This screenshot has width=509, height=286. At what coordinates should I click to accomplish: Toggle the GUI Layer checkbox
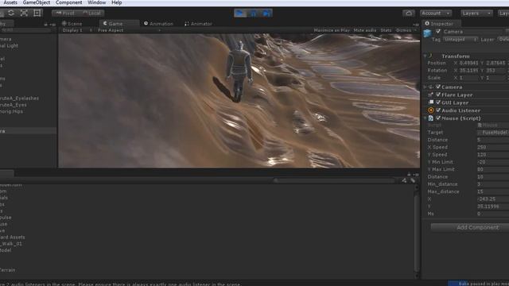click(438, 102)
